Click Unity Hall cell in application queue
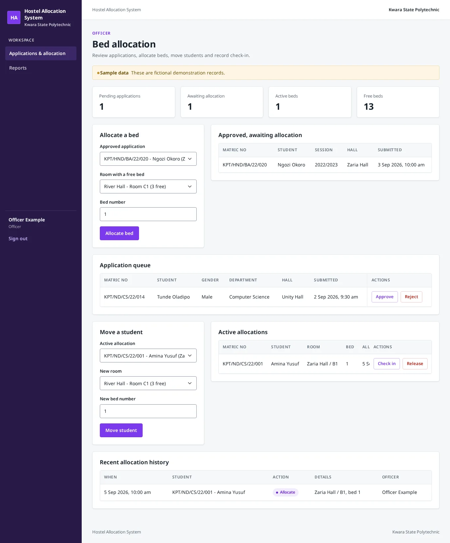Viewport: 450px width, 543px height. [x=293, y=297]
